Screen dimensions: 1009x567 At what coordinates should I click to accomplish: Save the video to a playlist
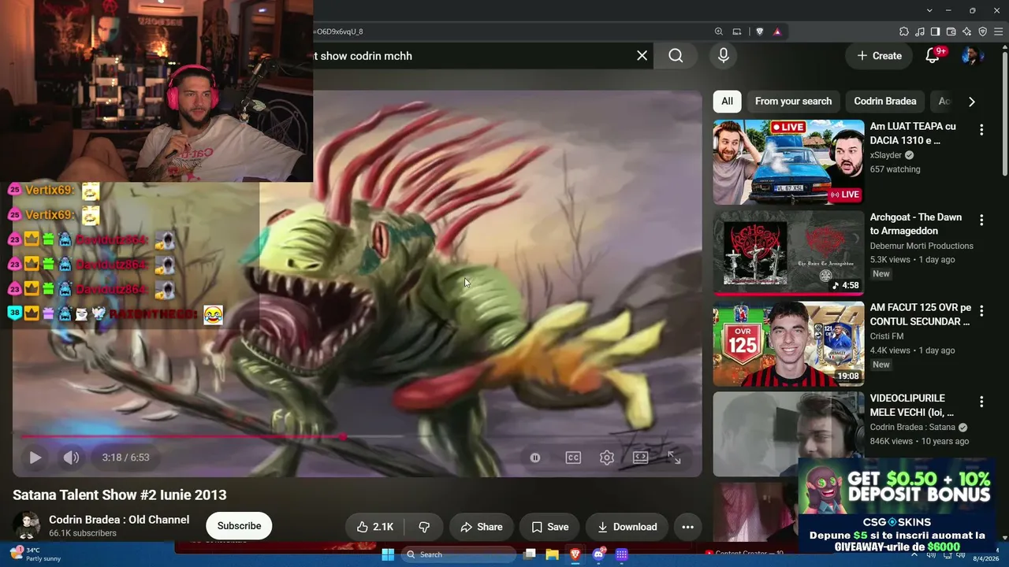tap(550, 527)
